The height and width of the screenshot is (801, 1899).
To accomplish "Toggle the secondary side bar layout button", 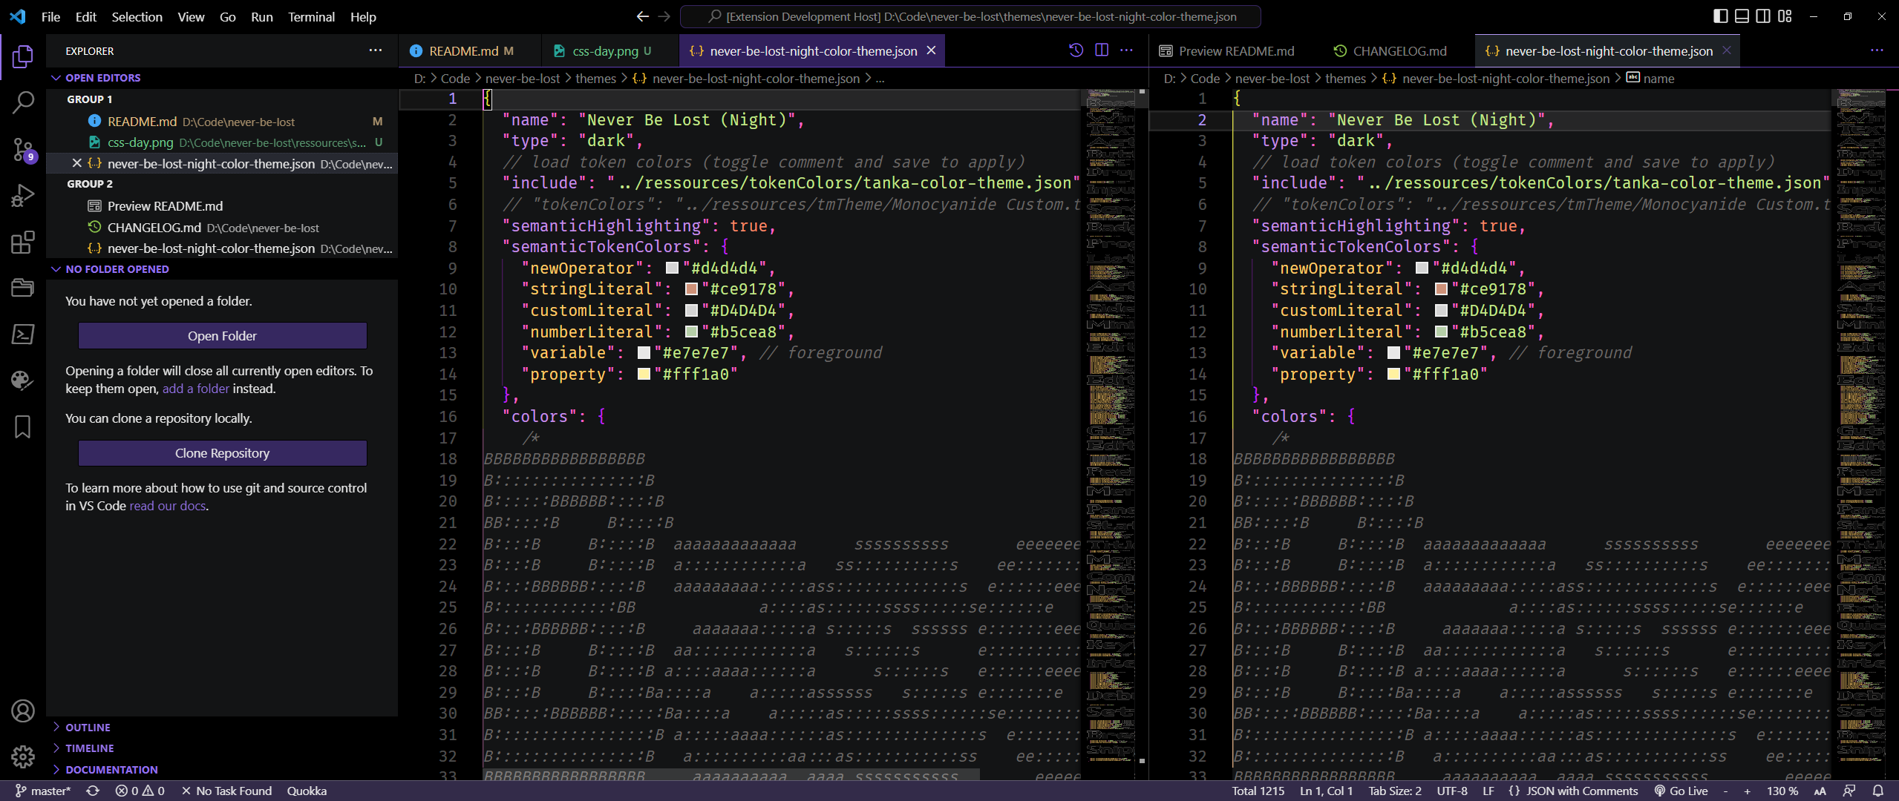I will tap(1763, 16).
